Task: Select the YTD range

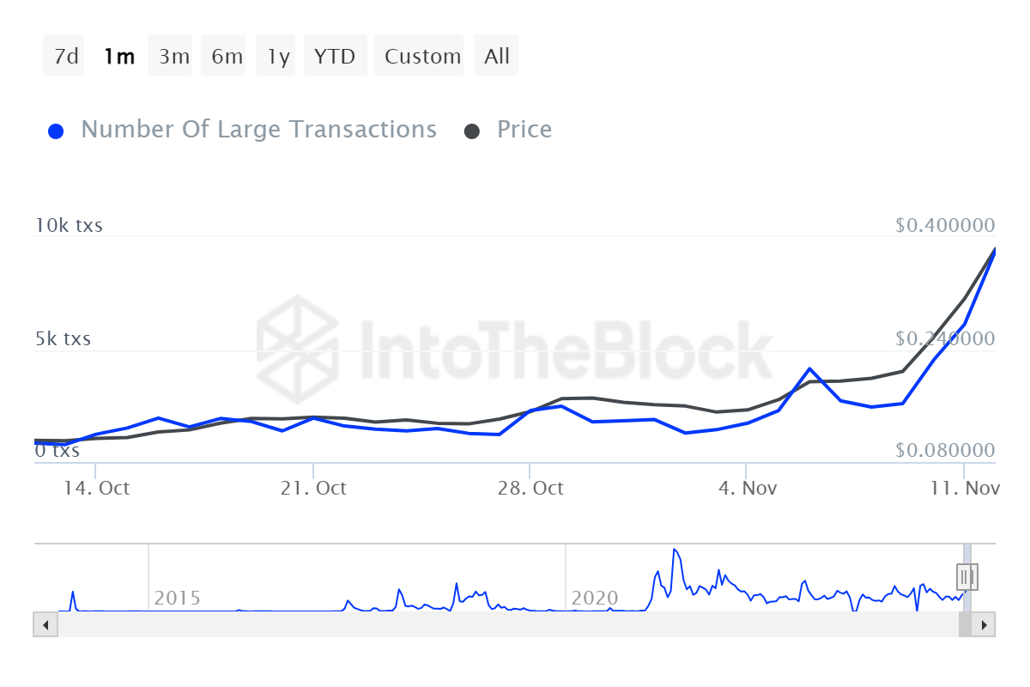Action: point(335,57)
